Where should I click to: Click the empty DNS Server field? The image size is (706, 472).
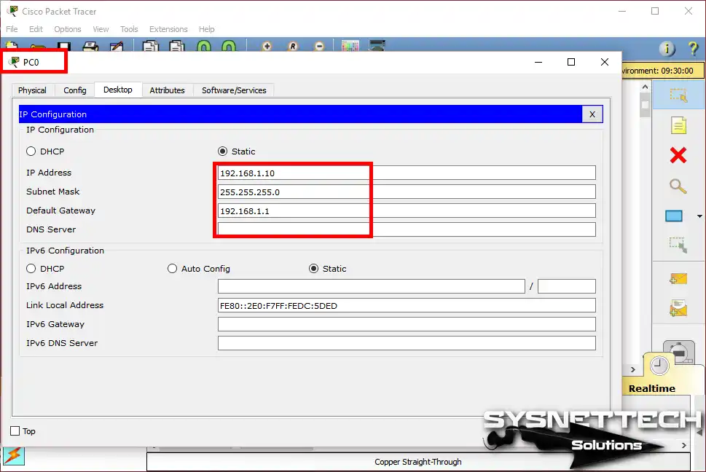(x=407, y=229)
